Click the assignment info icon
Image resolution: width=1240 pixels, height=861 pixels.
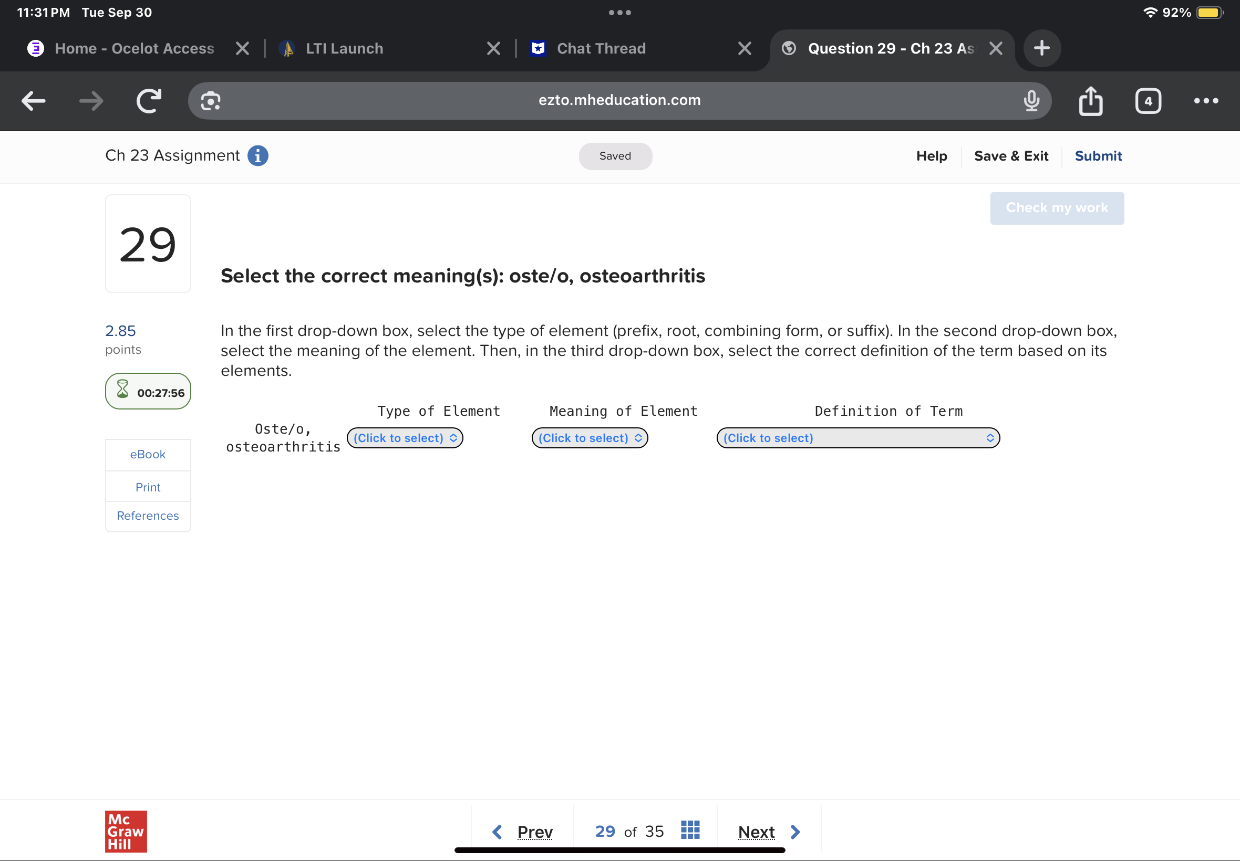coord(257,156)
